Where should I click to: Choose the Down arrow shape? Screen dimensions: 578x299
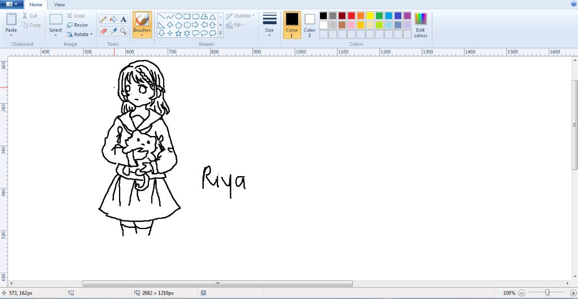click(x=161, y=33)
